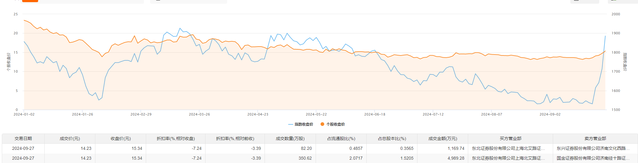Sort by 折扣率(%,相对前收) column header
Viewport: 638px width, 163px height.
[235, 138]
